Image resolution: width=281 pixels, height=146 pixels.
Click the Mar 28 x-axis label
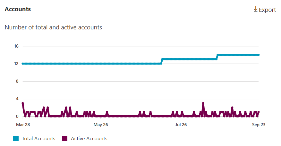click(x=22, y=124)
